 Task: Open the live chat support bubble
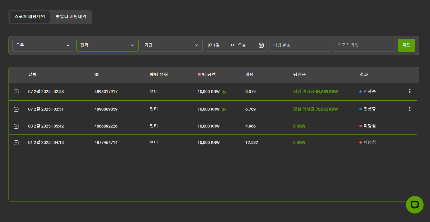[x=414, y=204]
